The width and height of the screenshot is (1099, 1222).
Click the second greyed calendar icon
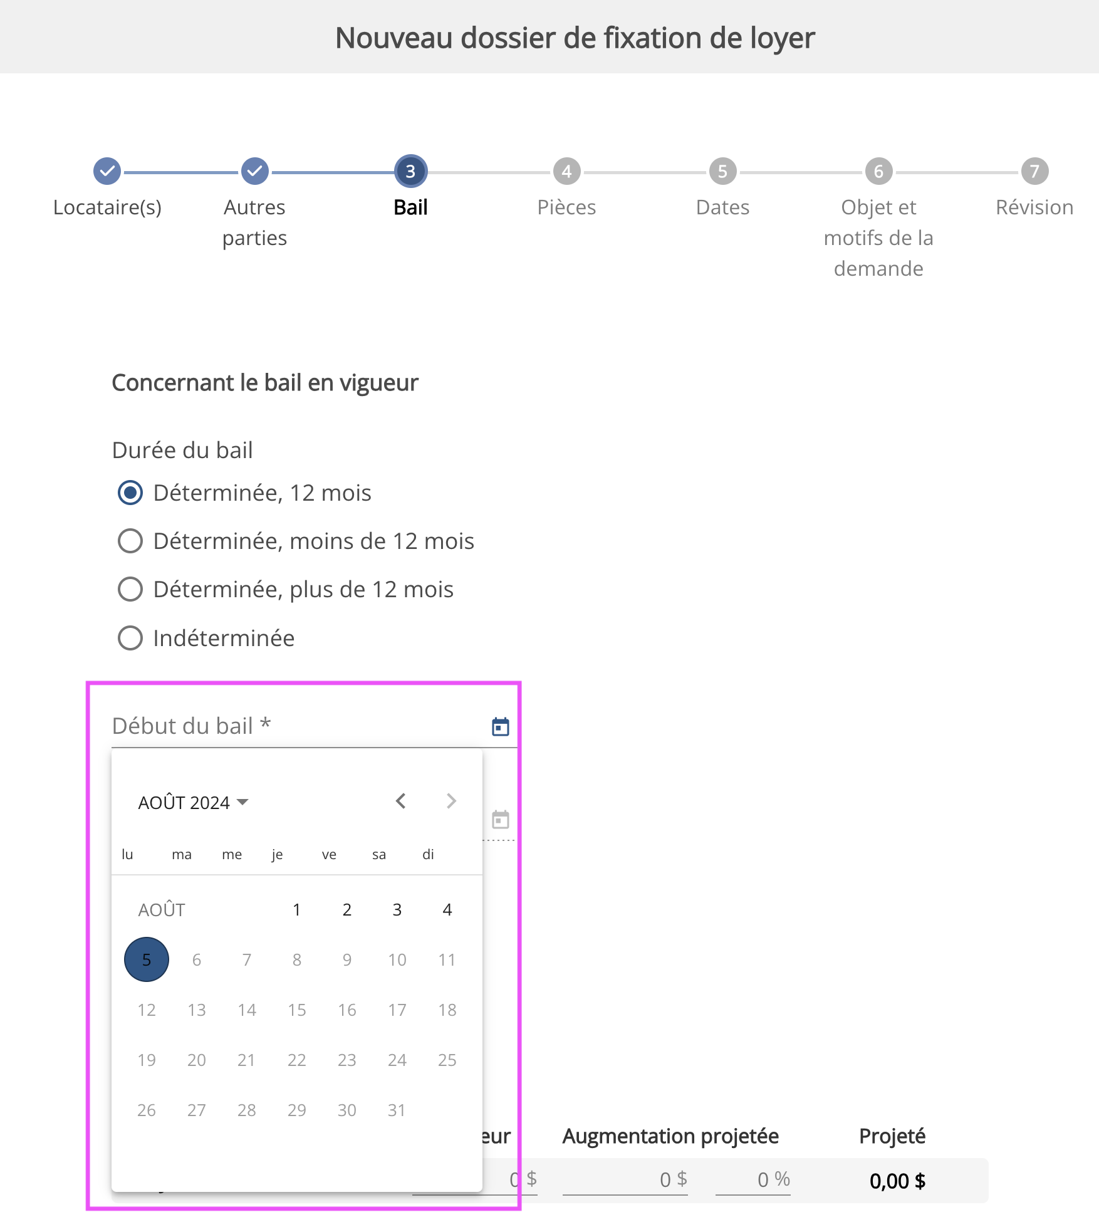[x=500, y=820]
